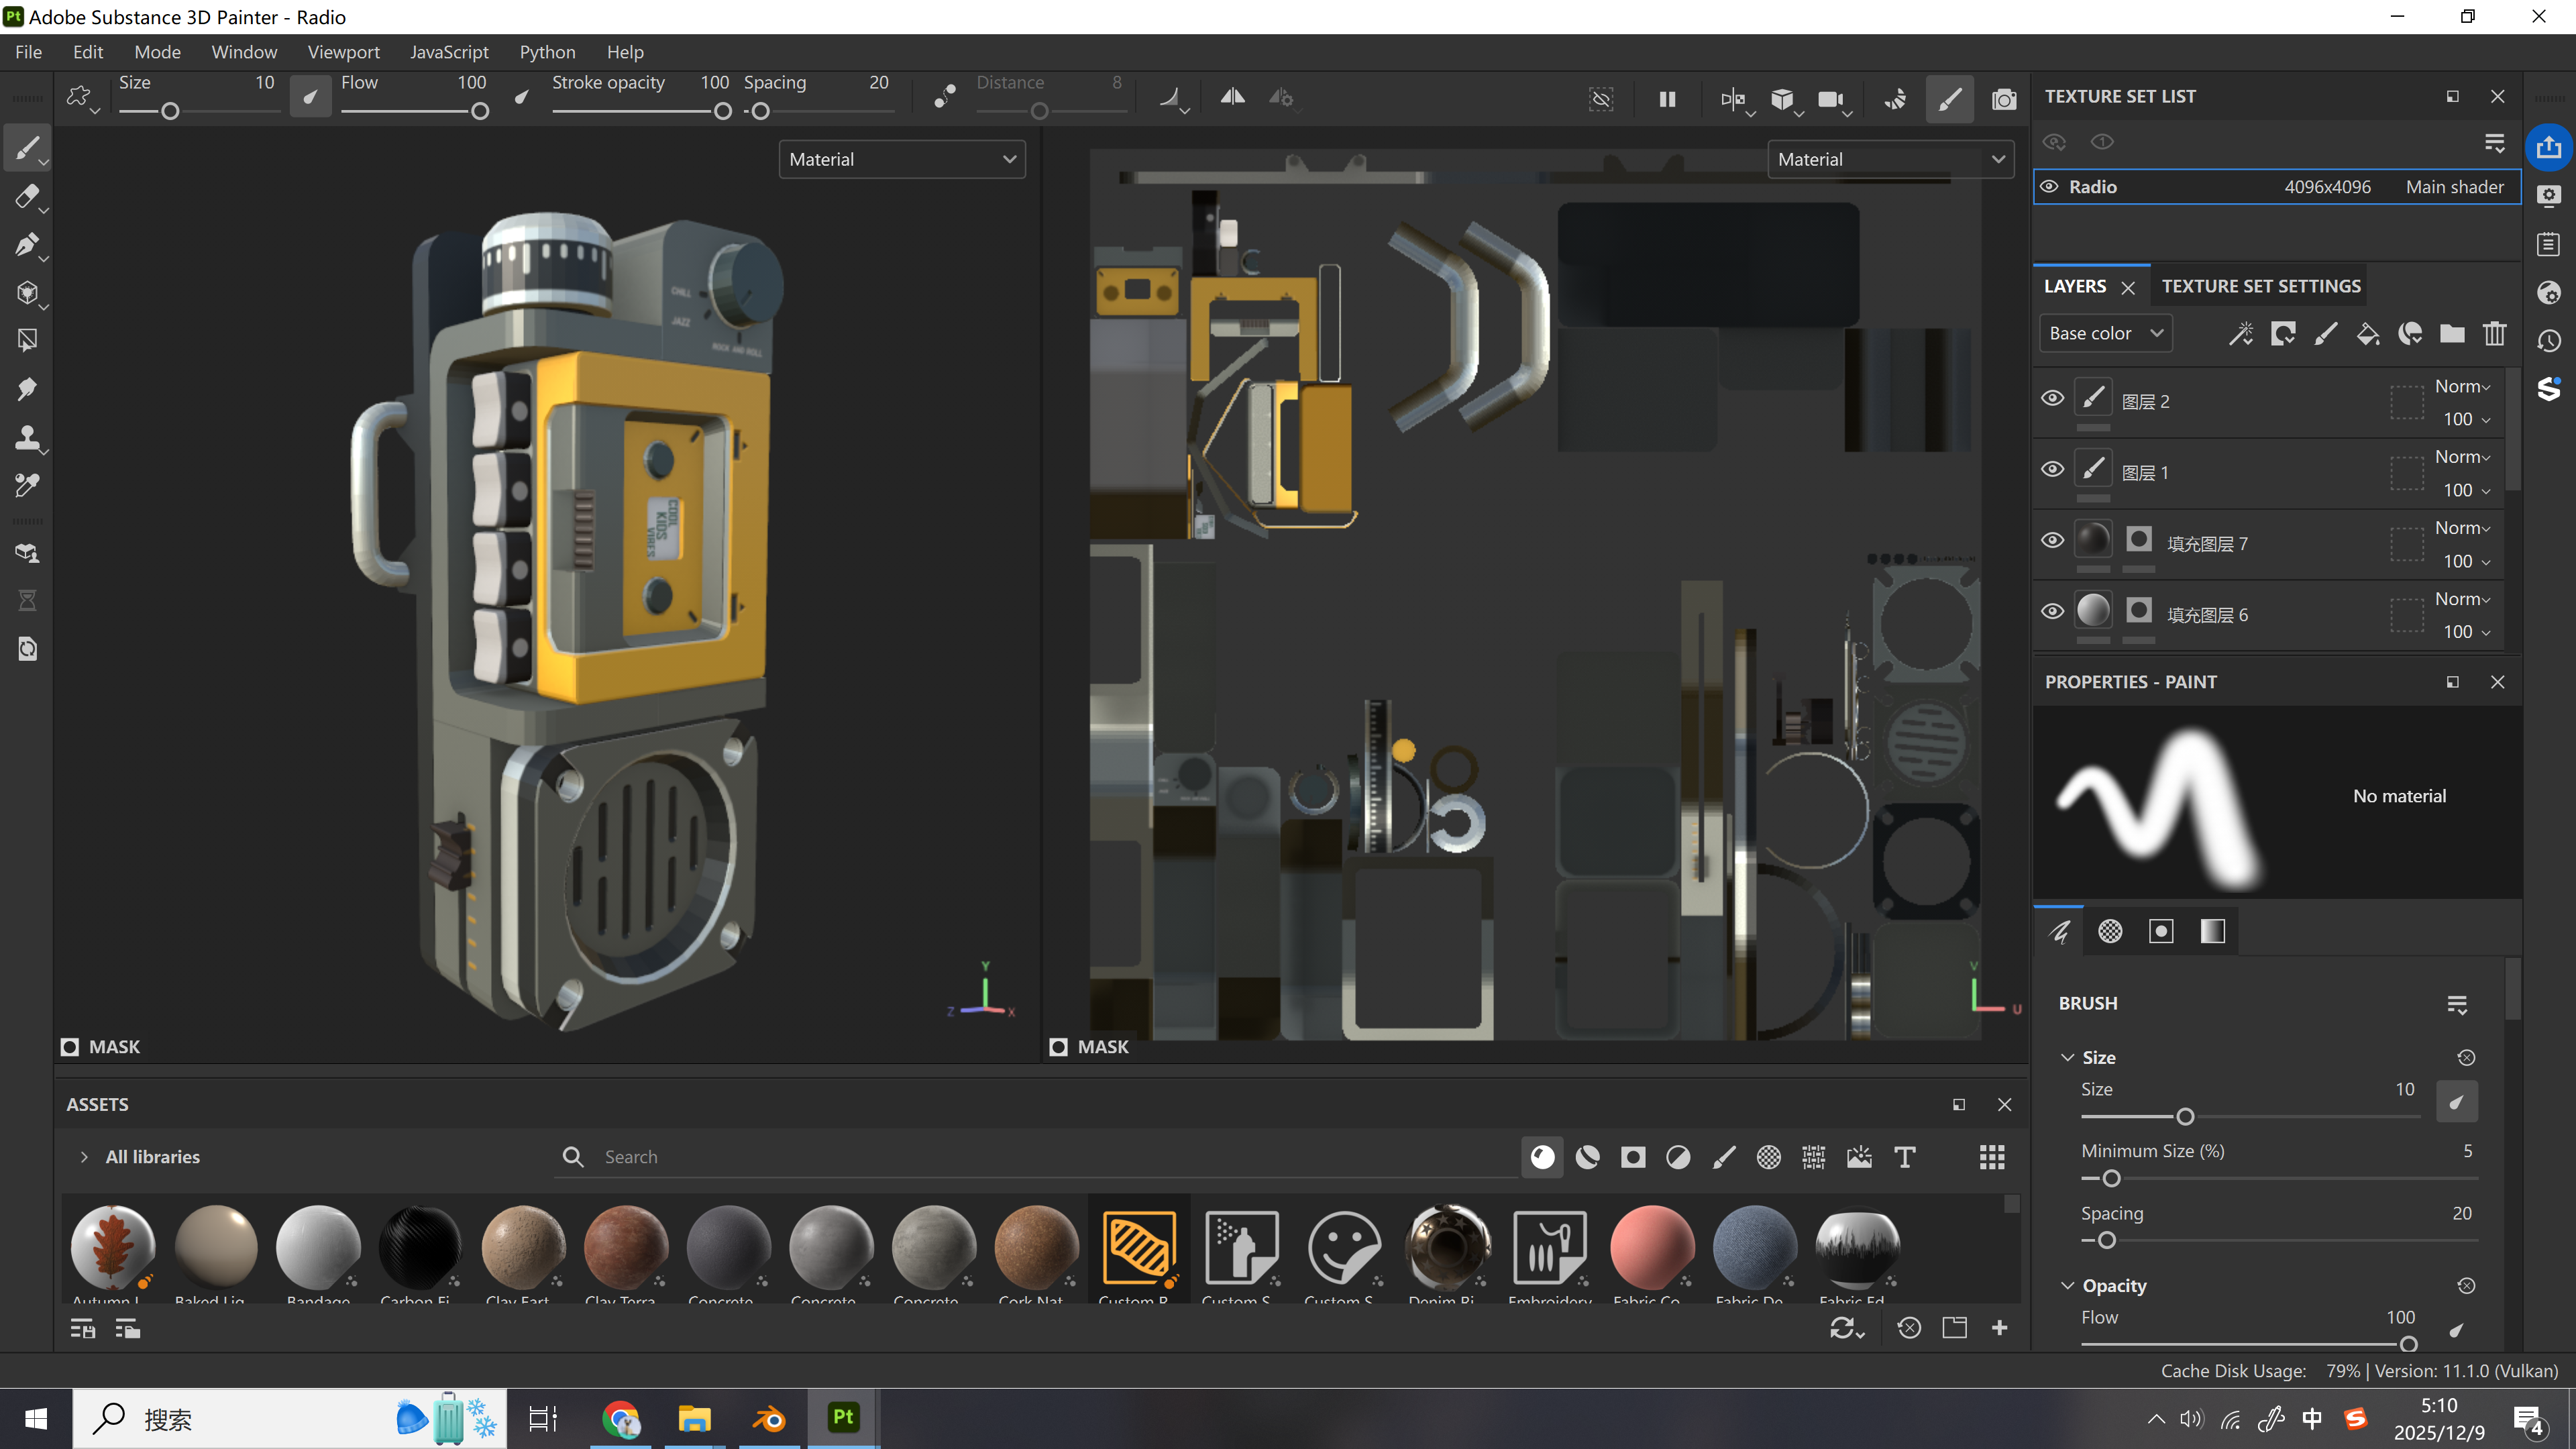
Task: Select the Clone stamp tool
Action: (x=27, y=437)
